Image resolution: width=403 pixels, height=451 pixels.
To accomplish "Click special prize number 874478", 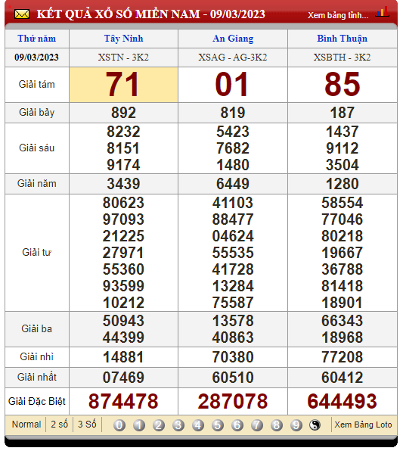I will tap(123, 402).
